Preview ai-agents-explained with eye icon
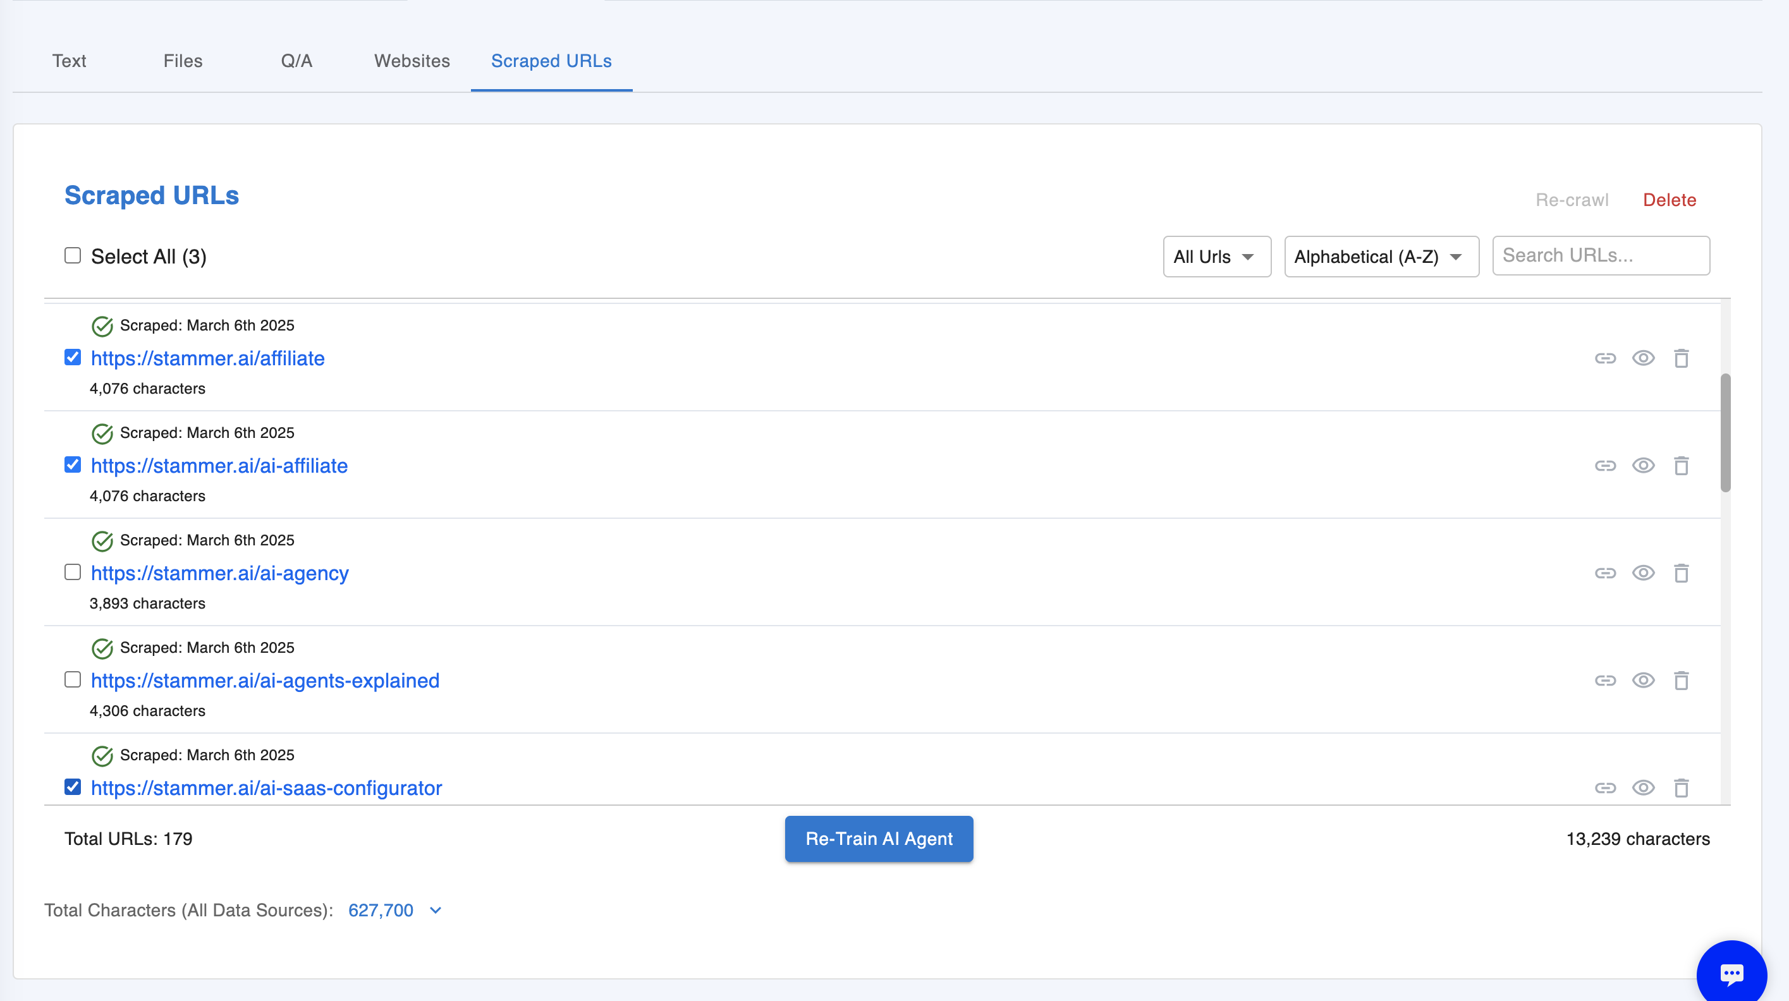 1643,681
